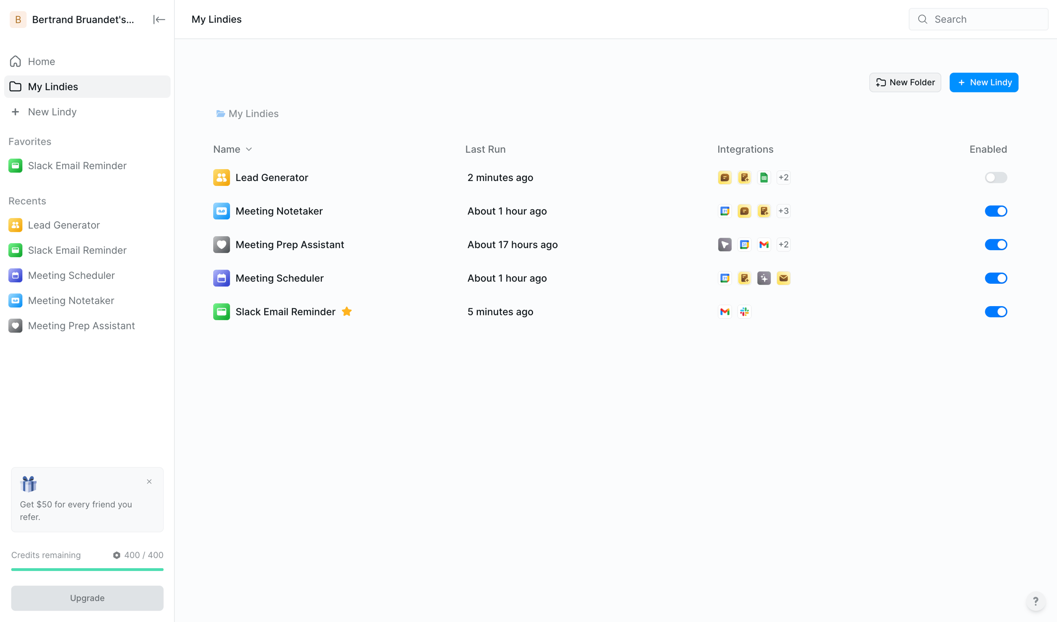Click the Lead Generator orange people icon in the table
This screenshot has width=1057, height=622.
pyautogui.click(x=222, y=178)
